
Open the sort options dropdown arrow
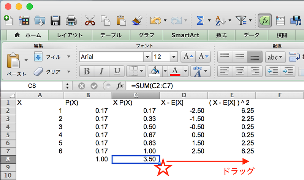[x=230, y=21]
